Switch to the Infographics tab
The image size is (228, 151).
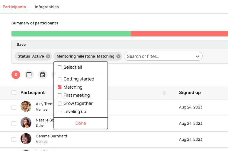[47, 7]
